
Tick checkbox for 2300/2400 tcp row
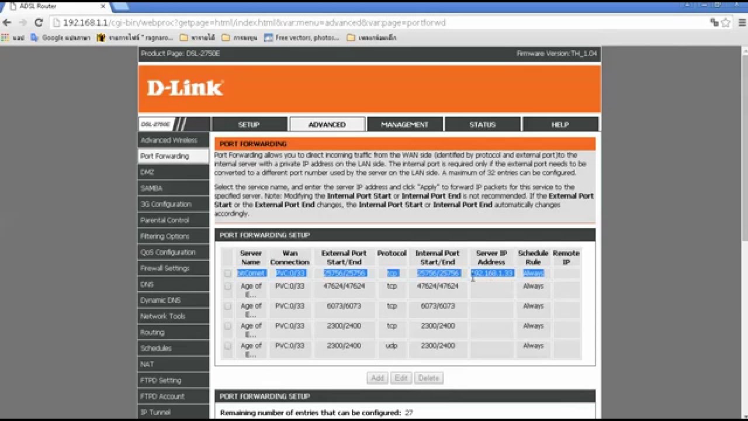tap(228, 326)
